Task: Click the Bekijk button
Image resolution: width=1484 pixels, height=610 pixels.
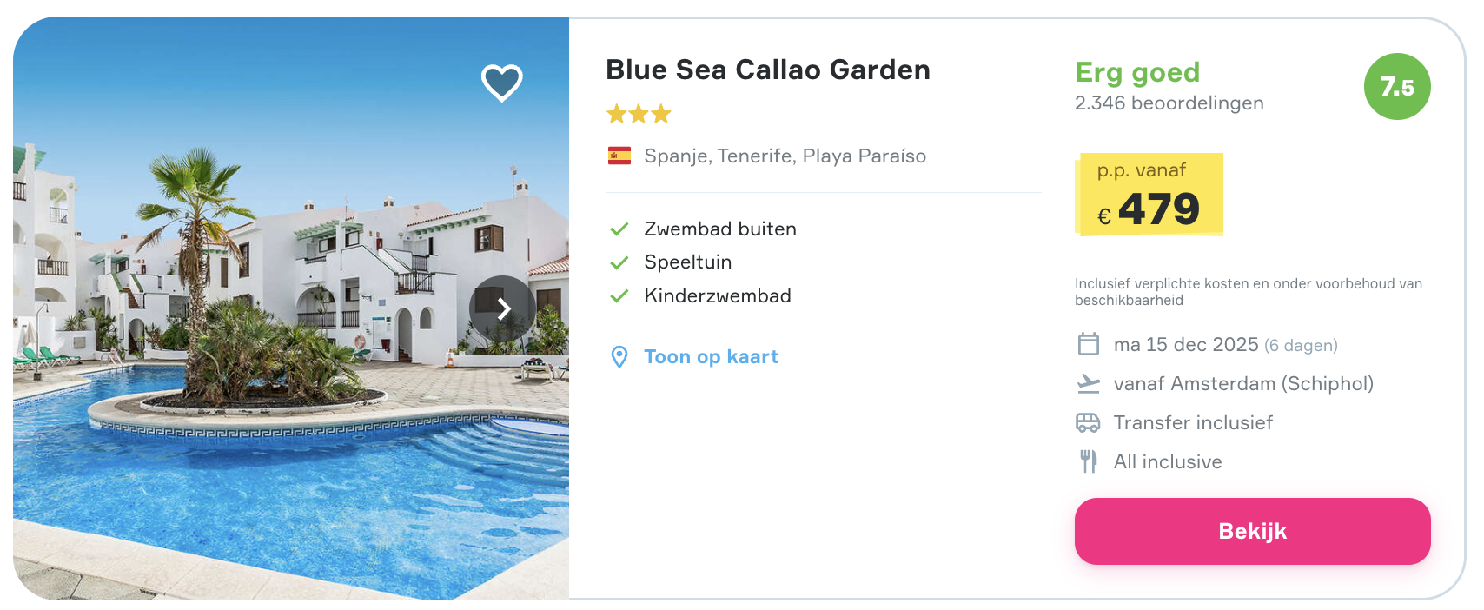Action: click(1252, 531)
